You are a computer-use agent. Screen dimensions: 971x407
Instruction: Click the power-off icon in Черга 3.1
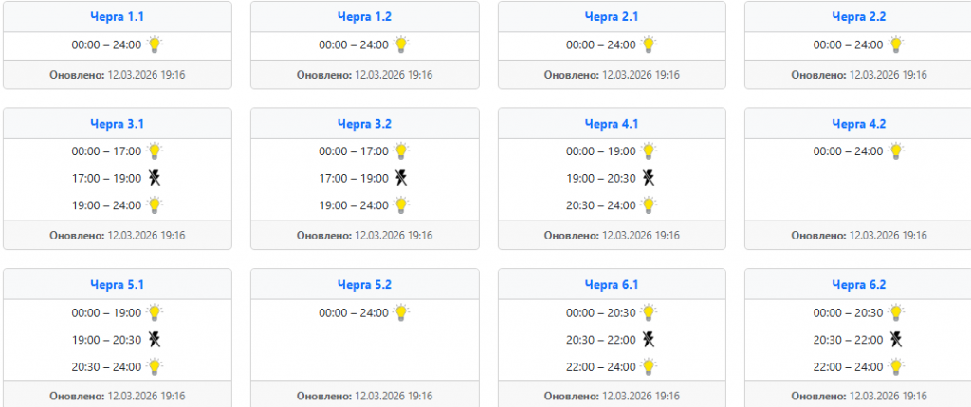155,178
